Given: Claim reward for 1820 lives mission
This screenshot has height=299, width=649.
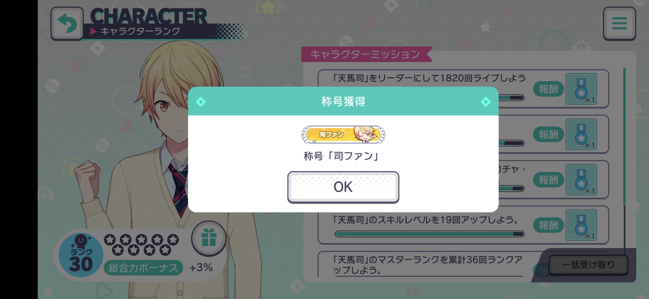Looking at the screenshot, I should (x=548, y=89).
